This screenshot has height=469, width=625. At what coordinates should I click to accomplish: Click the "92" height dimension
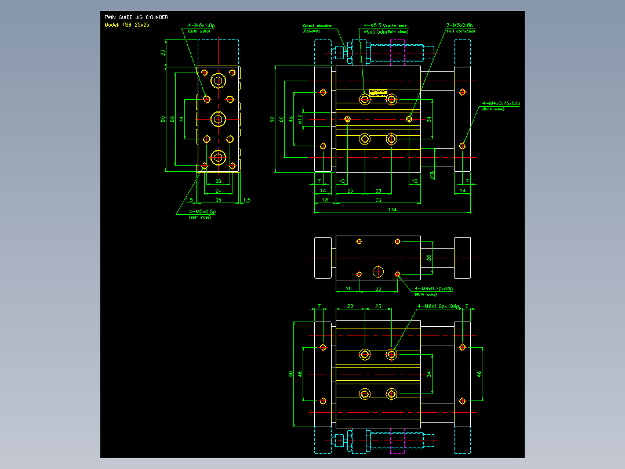tap(272, 119)
